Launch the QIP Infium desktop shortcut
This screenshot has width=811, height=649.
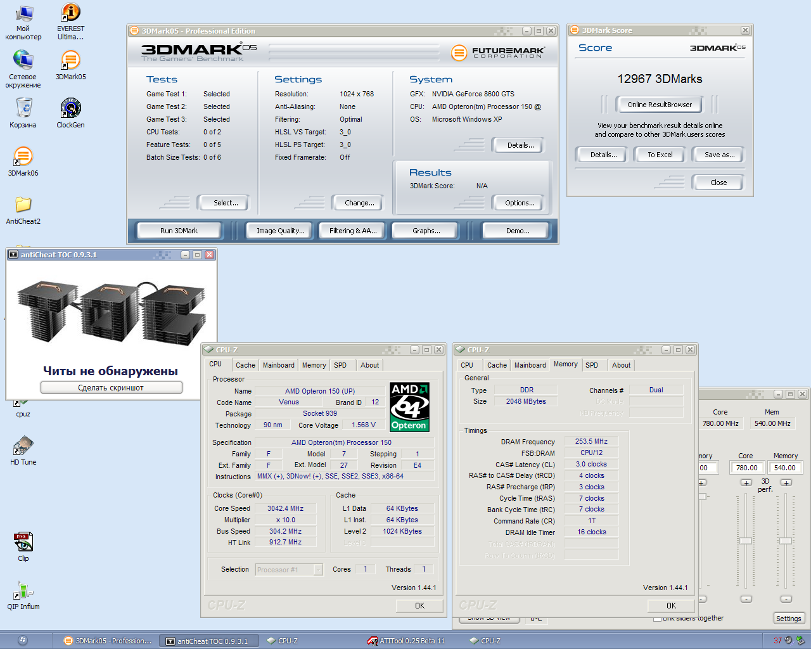tap(23, 595)
